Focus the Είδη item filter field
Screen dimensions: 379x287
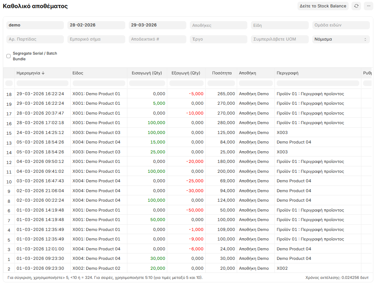[279, 25]
